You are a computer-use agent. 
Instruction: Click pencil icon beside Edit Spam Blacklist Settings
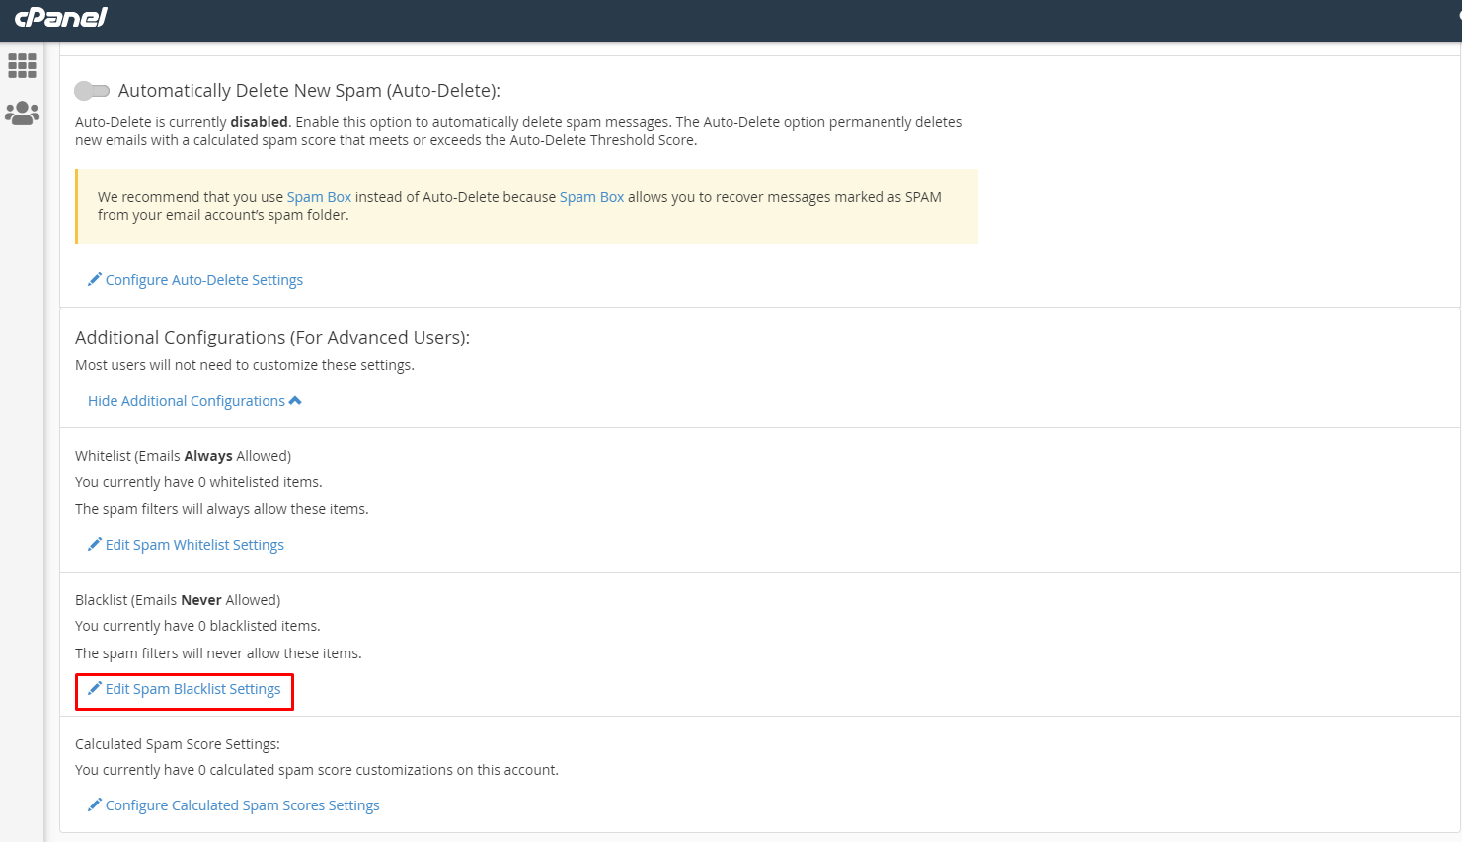95,688
